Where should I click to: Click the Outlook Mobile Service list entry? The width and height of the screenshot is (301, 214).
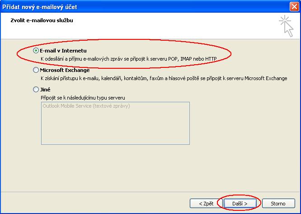(86, 106)
